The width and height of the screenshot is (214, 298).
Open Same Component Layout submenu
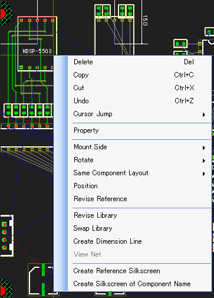(140, 173)
